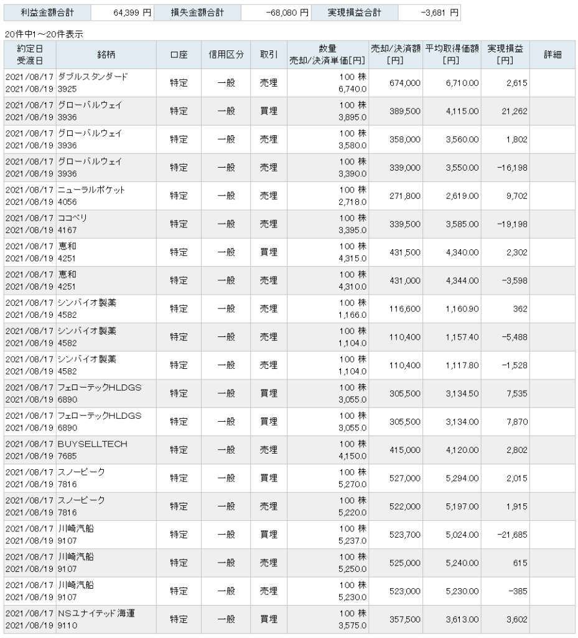Viewport: 578px width, 638px height.
Task: Click the 9,702 profit for ニューラルポケット
Action: click(516, 196)
